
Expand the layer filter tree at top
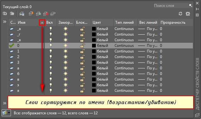pyautogui.click(x=5, y=22)
